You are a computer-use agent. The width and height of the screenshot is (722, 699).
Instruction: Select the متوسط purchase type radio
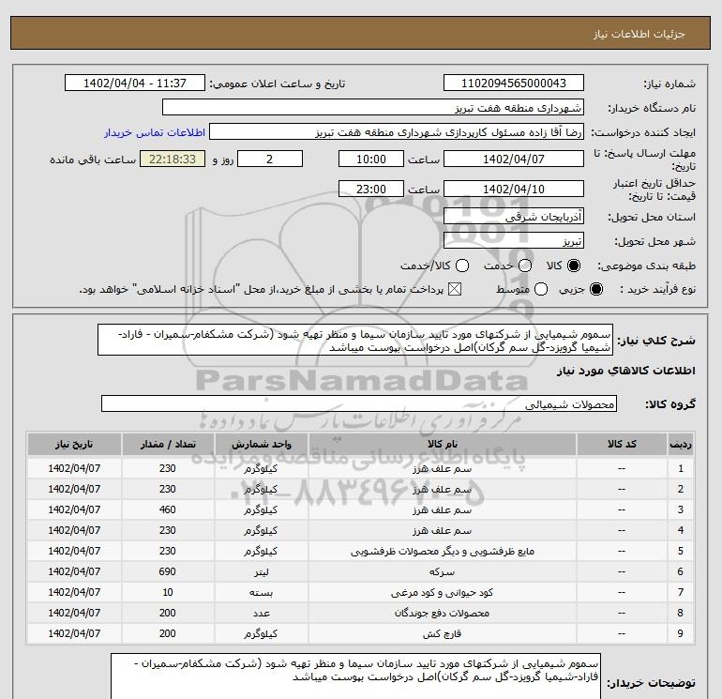point(541,289)
